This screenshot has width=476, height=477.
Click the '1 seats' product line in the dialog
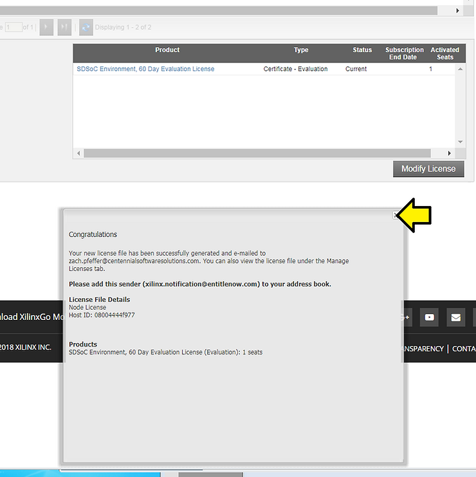165,352
